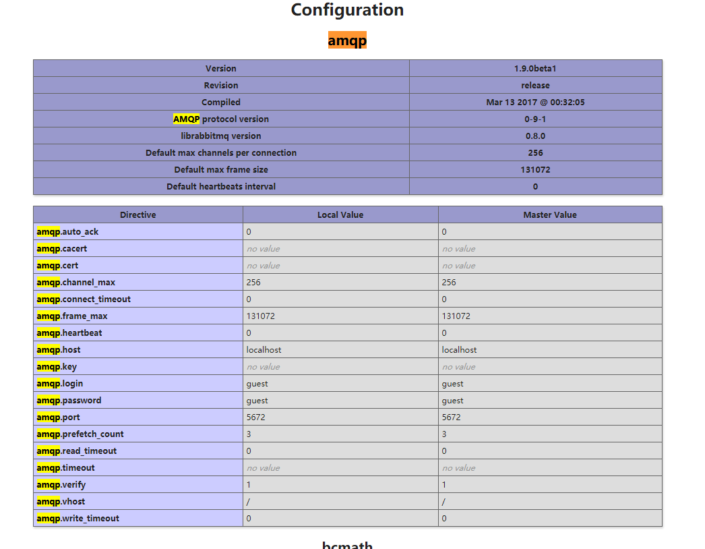Viewport: 705px width, 549px height.
Task: Click local value 3 of amqp.prefetch_count
Action: [x=249, y=434]
